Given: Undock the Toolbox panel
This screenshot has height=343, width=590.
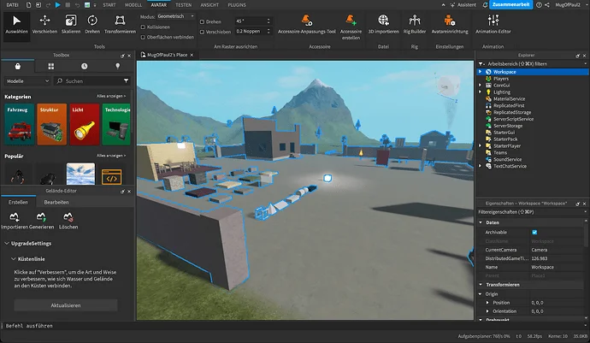Looking at the screenshot, I should coord(122,56).
